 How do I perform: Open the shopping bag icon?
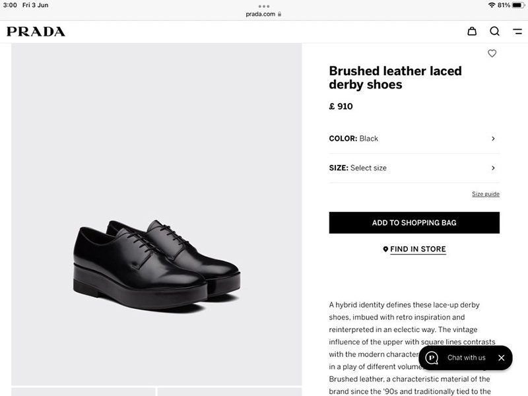[x=472, y=31]
